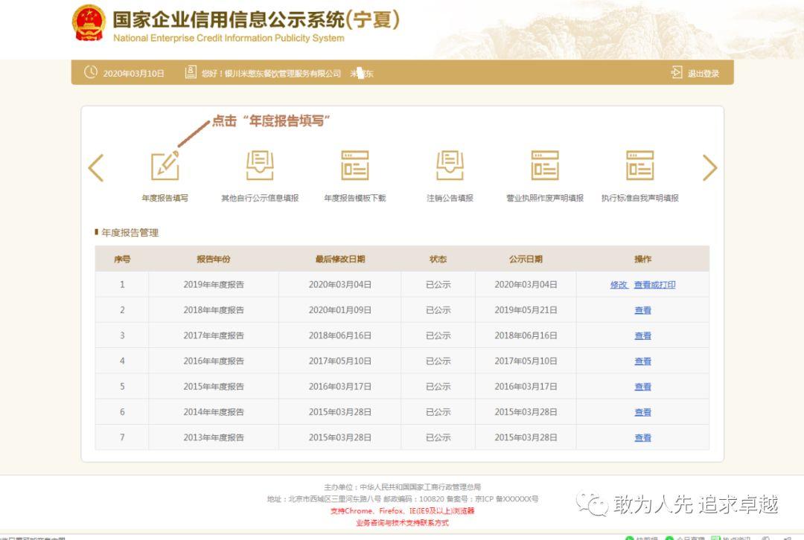Select the 2017年年度报告 cell
This screenshot has width=804, height=540.
[x=214, y=336]
